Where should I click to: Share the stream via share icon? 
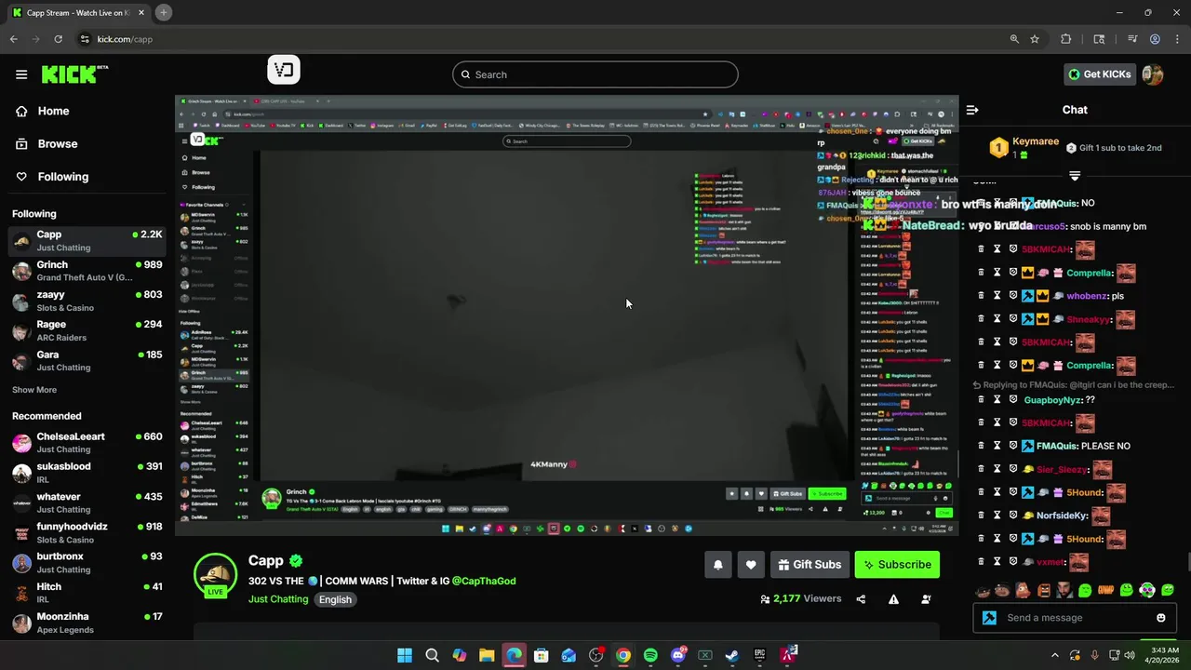coord(861,599)
